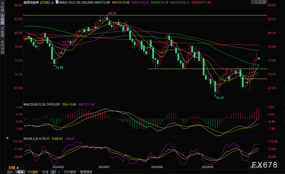Select the K线图 side tab
Screen dimensions: 285x174
tap(2, 20)
